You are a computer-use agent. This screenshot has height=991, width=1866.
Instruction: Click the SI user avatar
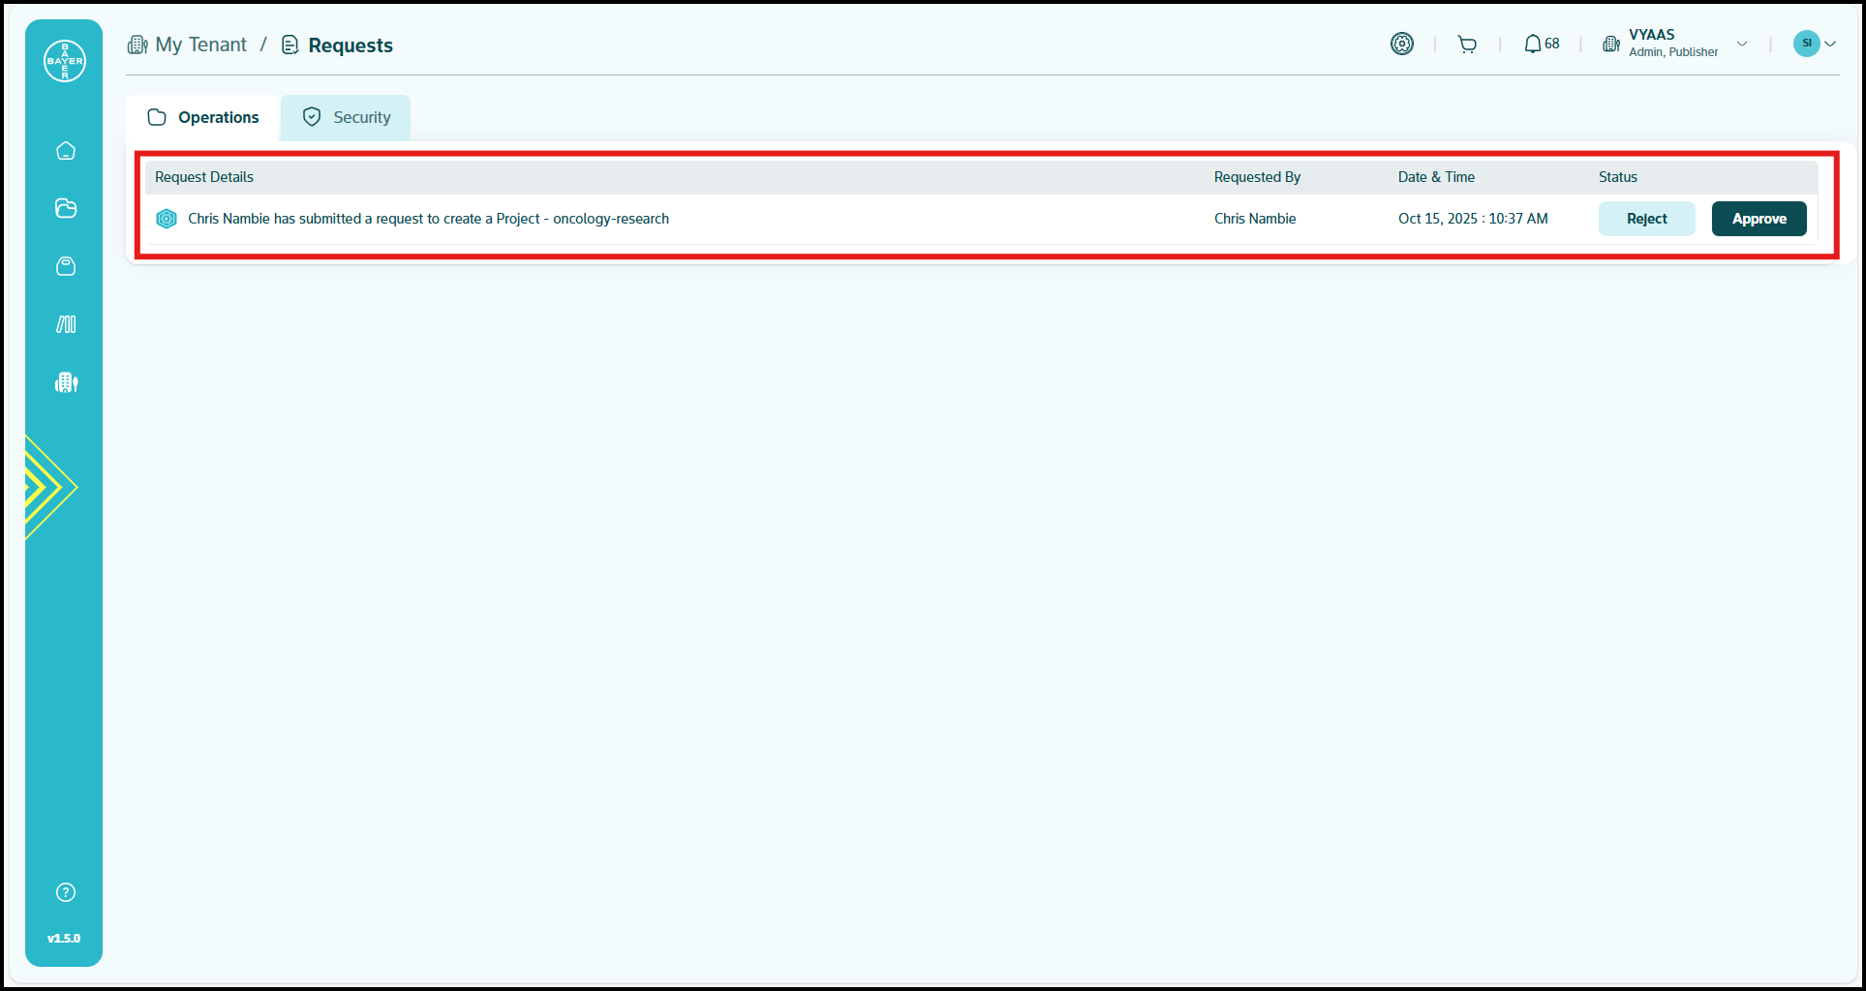coord(1806,44)
